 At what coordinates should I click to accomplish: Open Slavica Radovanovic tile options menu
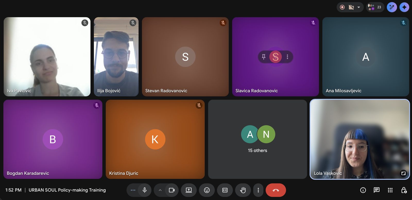(287, 57)
